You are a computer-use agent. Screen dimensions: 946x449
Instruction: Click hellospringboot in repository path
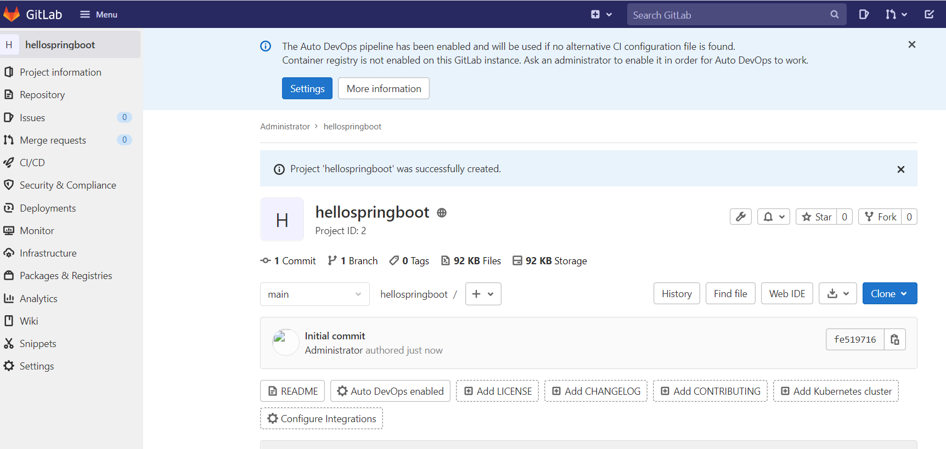point(414,294)
